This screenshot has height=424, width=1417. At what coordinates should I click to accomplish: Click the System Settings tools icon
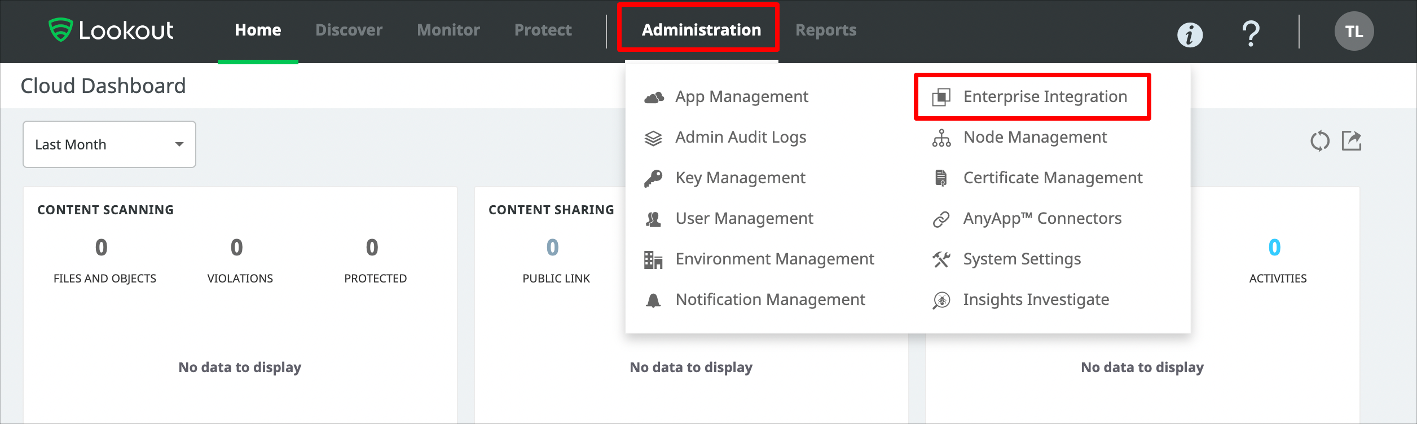941,259
